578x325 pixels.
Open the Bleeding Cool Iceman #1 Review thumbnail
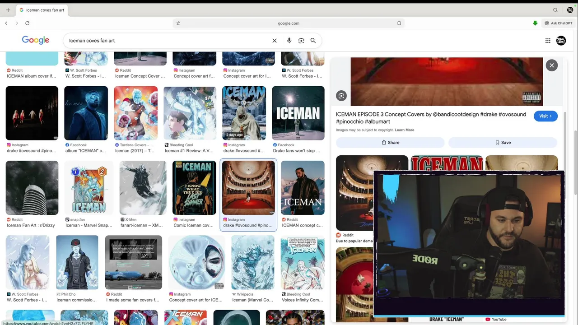click(x=190, y=113)
